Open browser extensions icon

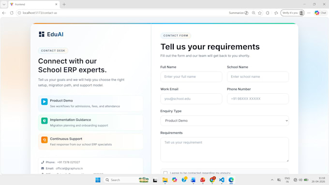pyautogui.click(x=268, y=13)
